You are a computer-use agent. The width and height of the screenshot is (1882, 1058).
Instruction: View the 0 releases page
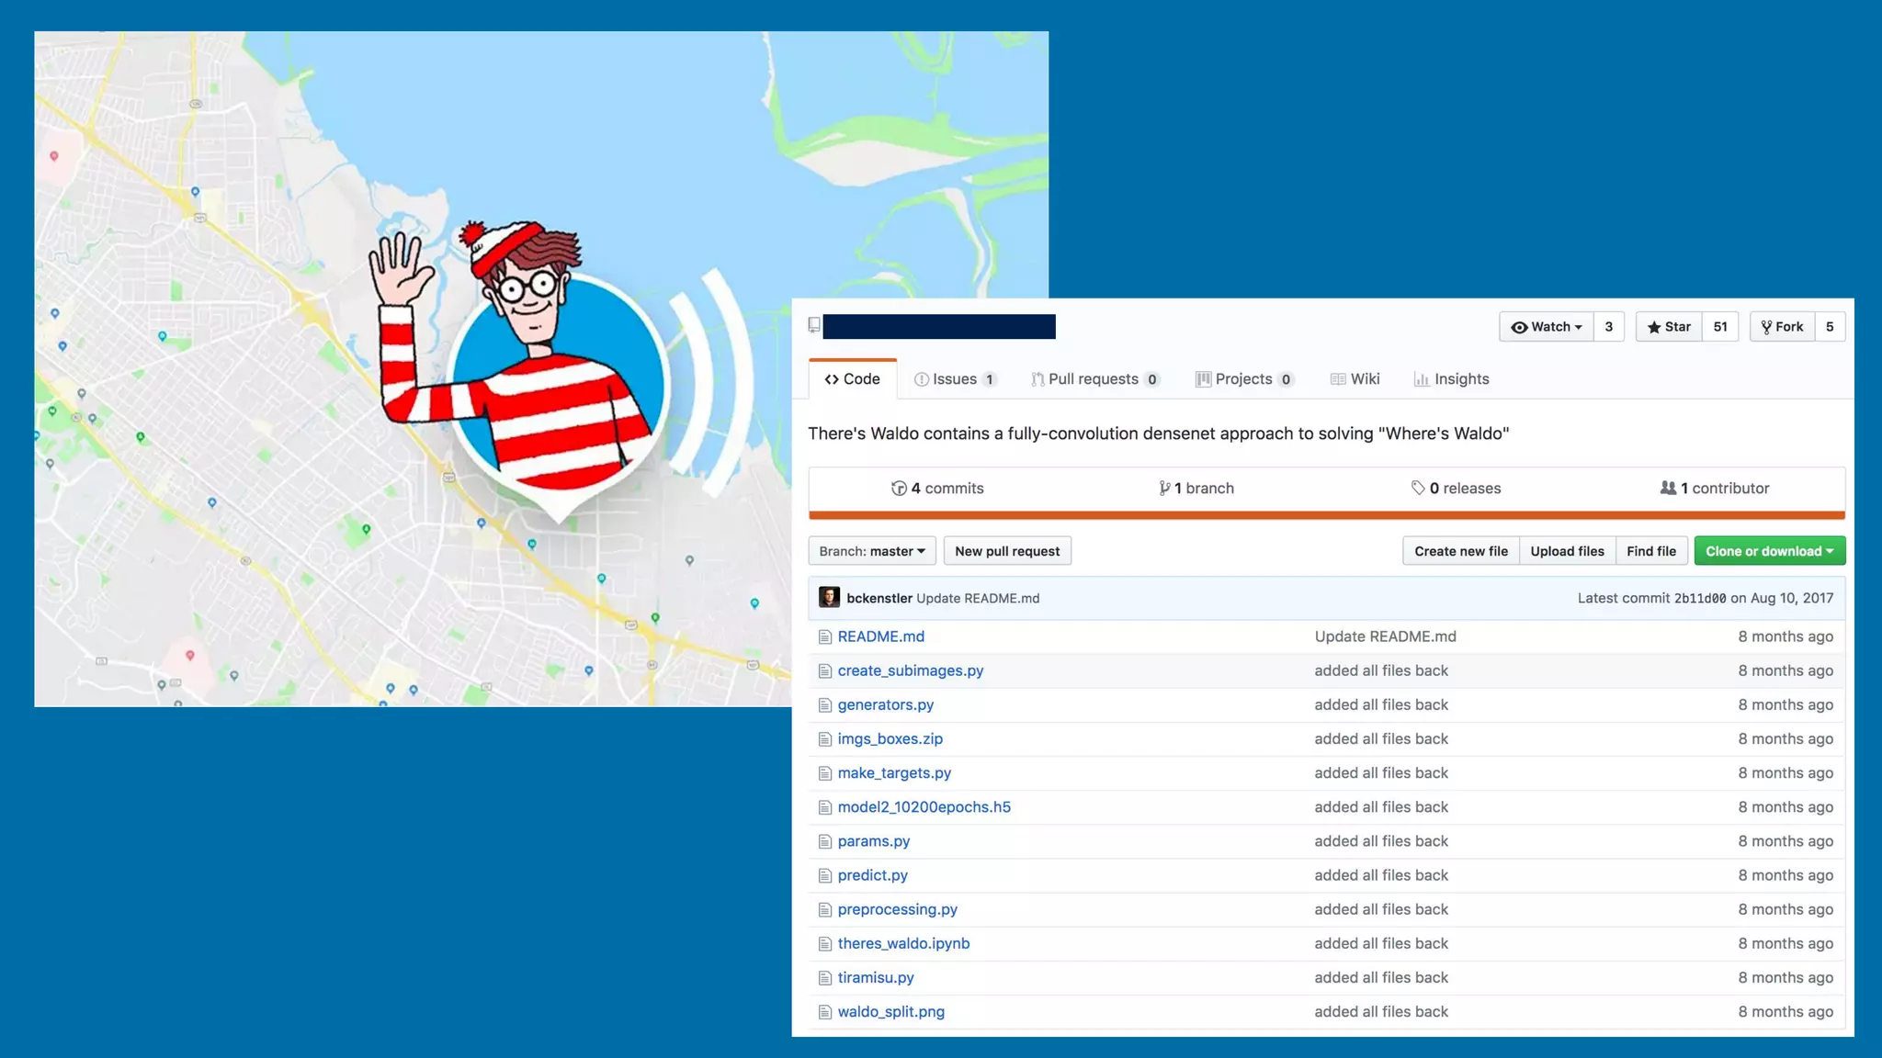point(1456,489)
